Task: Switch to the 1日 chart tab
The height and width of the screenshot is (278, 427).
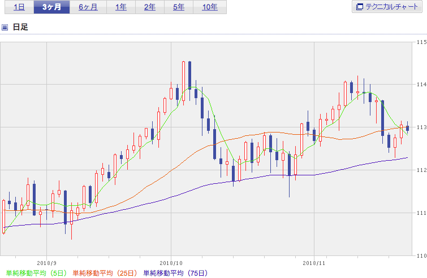Action: click(x=19, y=7)
